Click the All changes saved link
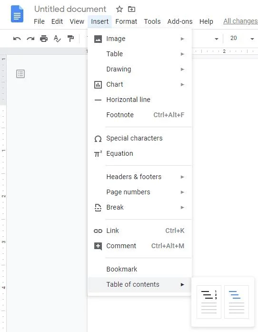This screenshot has width=258, height=332. click(241, 21)
